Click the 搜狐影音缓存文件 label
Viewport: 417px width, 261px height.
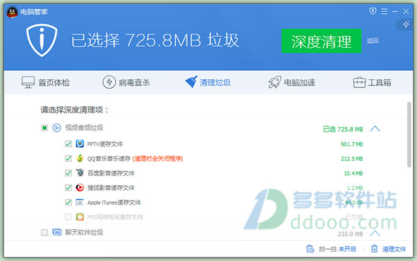tap(111, 187)
